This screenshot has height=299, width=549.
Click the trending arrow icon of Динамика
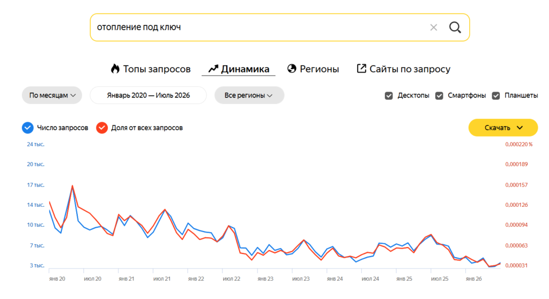[x=213, y=69]
